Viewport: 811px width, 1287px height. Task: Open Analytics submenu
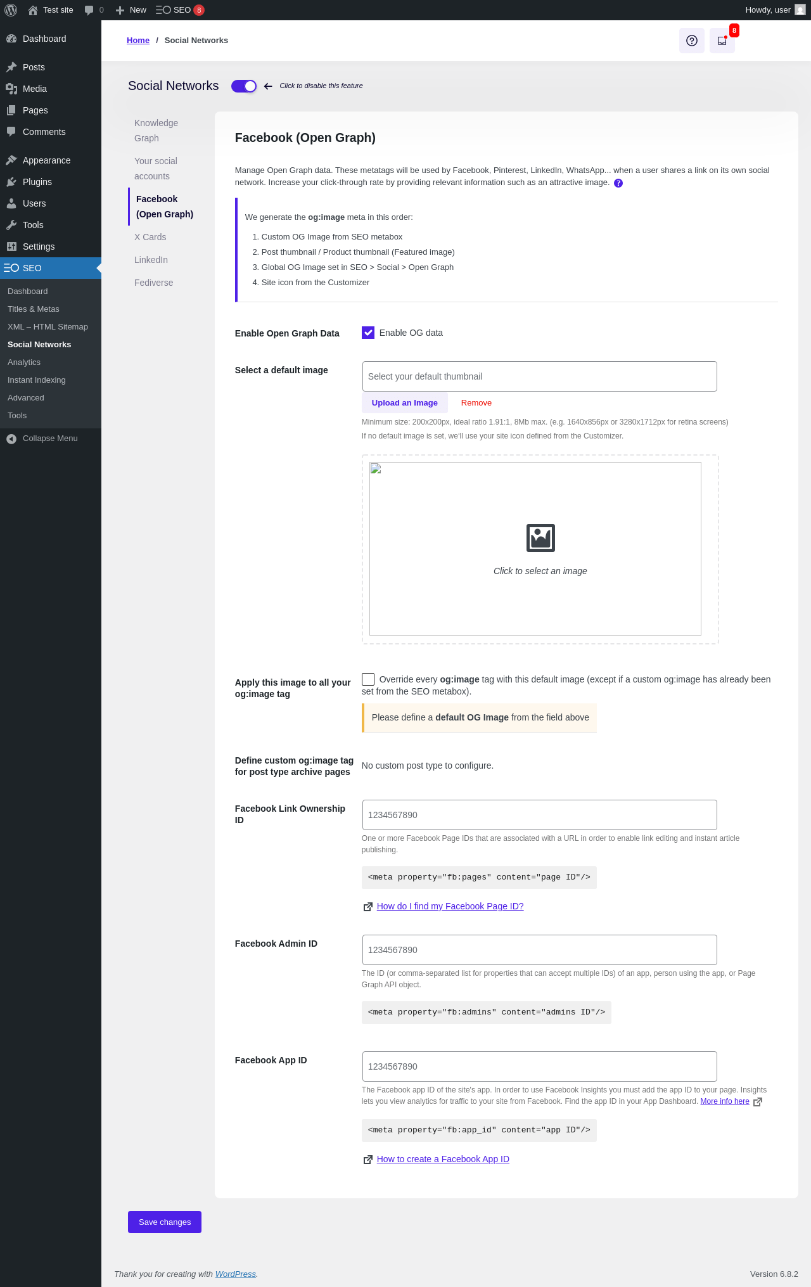[x=51, y=362]
